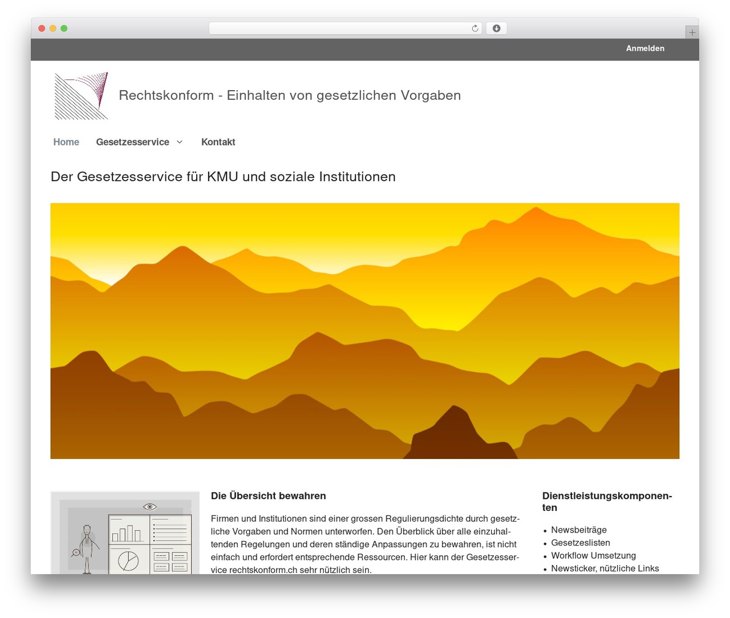Open the browser downloads button
This screenshot has width=730, height=618.
(496, 29)
